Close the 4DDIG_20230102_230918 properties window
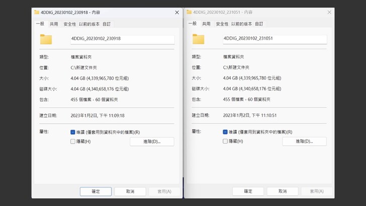Screen dimensions: 366x206 pos(177,12)
